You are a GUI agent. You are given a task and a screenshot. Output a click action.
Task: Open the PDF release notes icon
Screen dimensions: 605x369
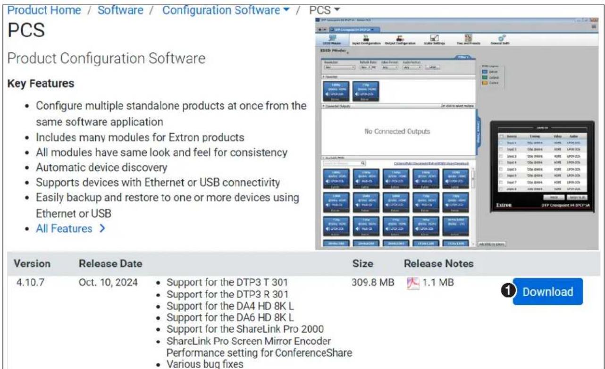(412, 284)
